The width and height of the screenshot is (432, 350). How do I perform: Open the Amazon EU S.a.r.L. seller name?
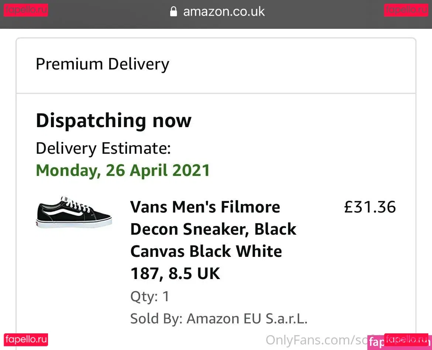coord(247,319)
